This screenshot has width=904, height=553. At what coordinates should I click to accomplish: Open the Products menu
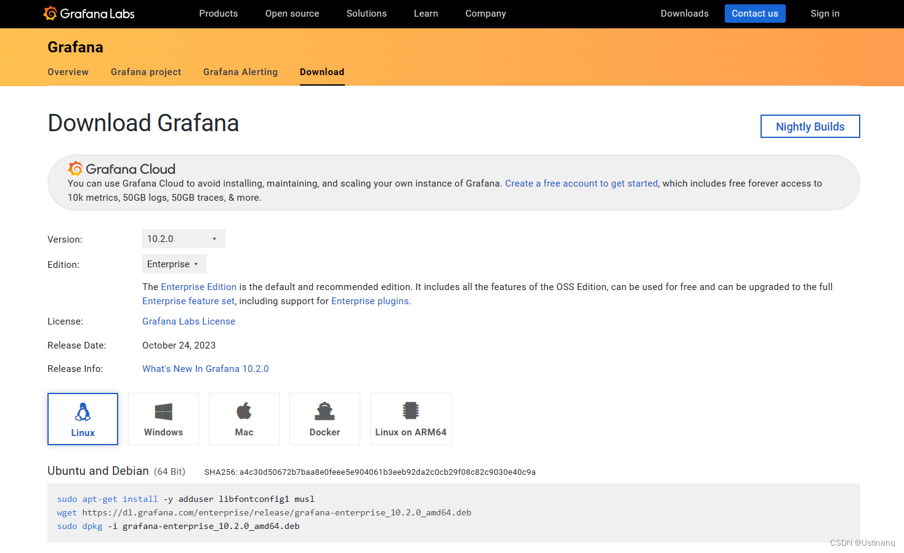[x=219, y=14]
